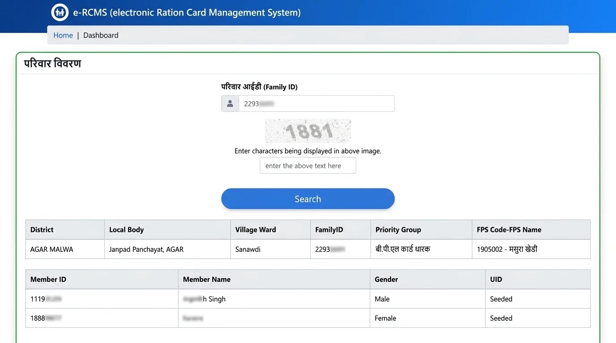Click the Local Body column header
616x343 pixels.
coord(167,230)
